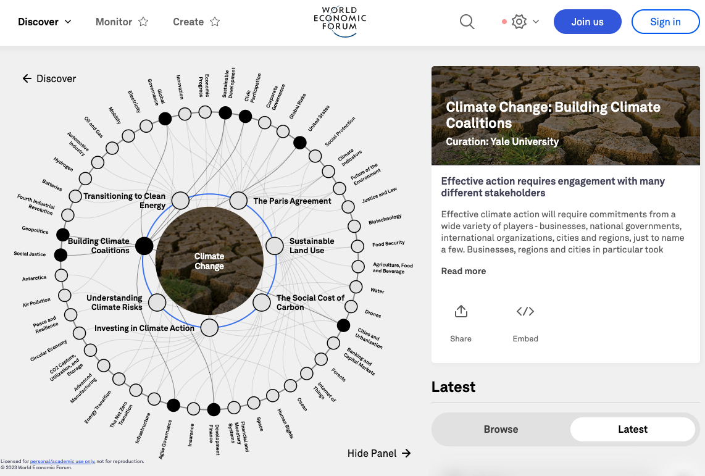Select The Social Cost of Carbon node

tap(262, 303)
